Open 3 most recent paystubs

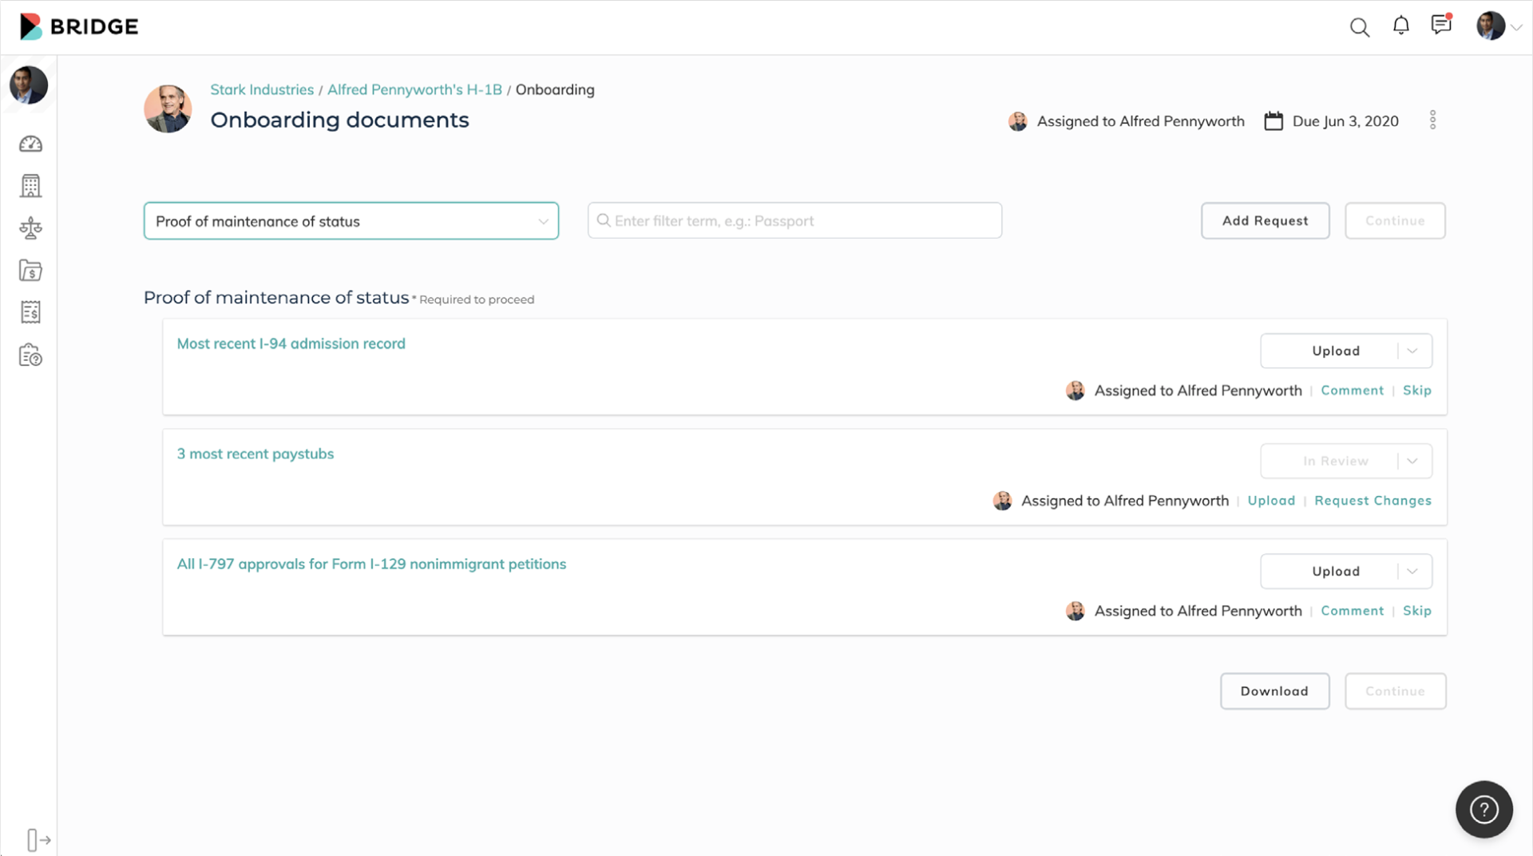[x=255, y=454]
